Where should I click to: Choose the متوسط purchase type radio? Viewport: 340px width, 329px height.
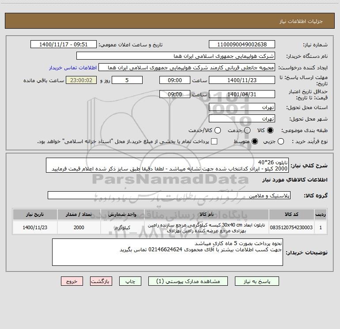pyautogui.click(x=255, y=141)
